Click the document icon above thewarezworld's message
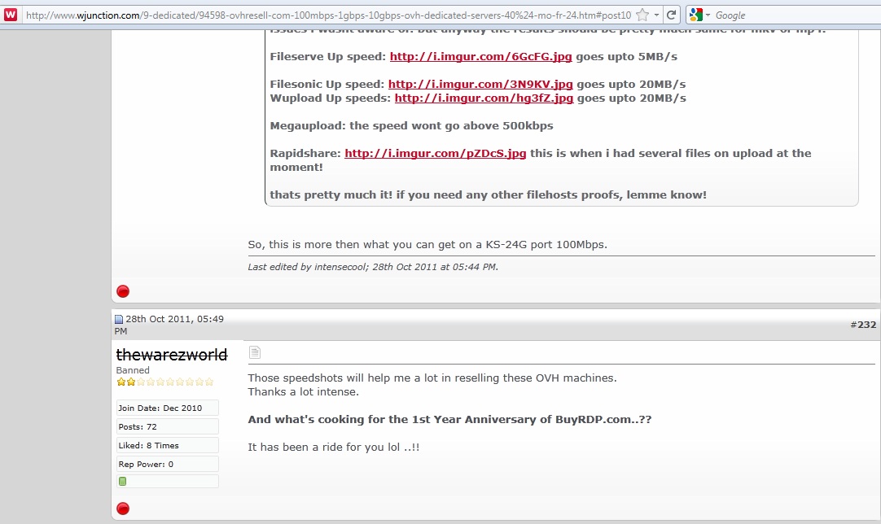Screen dimensions: 881x524 pos(255,352)
